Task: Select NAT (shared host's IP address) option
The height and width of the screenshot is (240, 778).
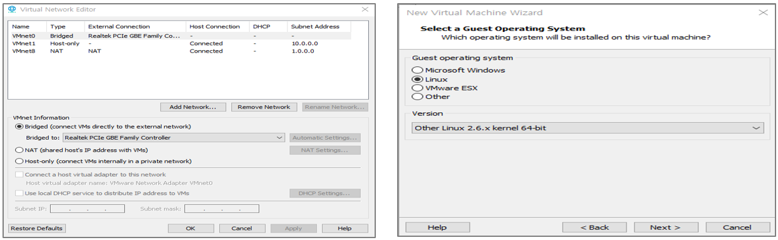Action: point(19,150)
